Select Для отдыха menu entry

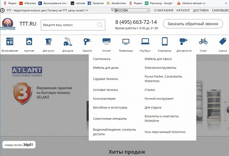coord(153,108)
